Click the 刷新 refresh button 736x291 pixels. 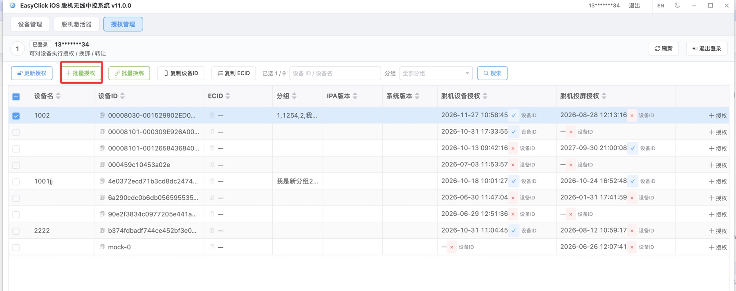[664, 48]
